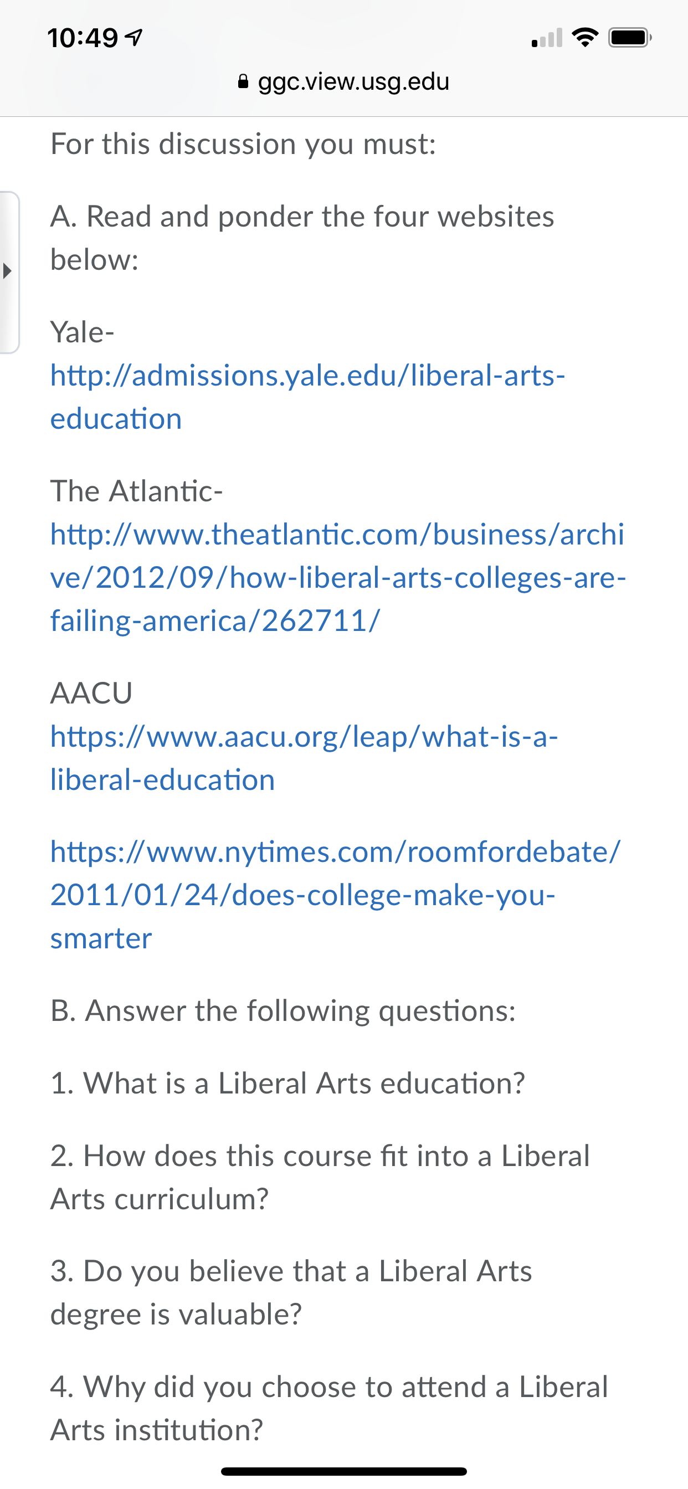Image resolution: width=688 pixels, height=1489 pixels.
Task: Tap the cellular signal bars icon
Action: point(547,38)
